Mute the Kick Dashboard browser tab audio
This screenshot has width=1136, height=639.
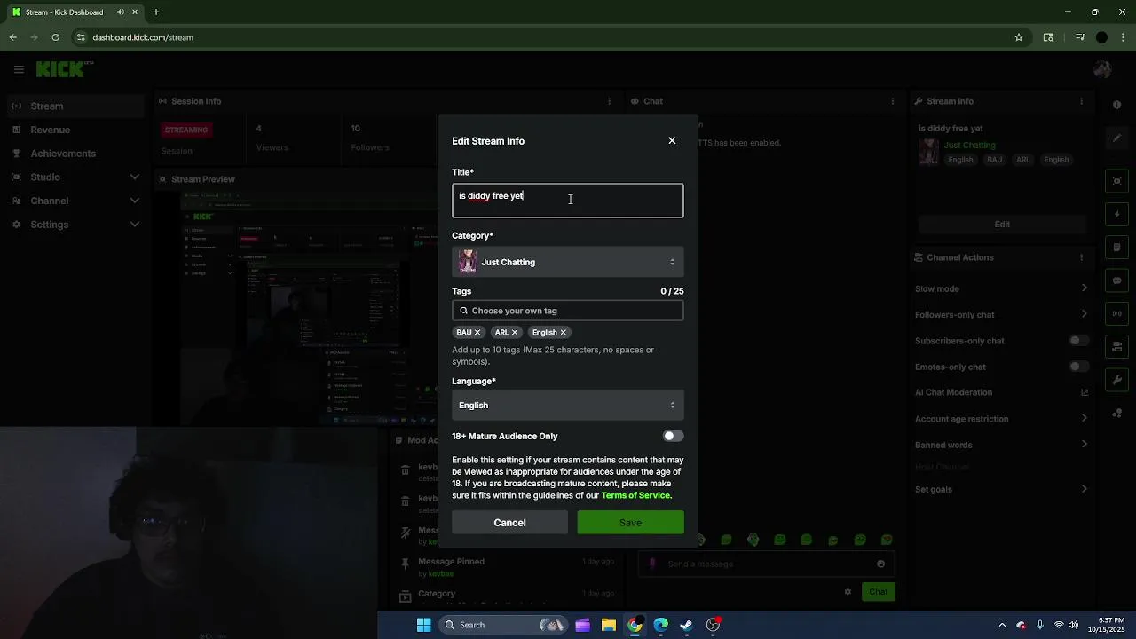click(x=121, y=12)
